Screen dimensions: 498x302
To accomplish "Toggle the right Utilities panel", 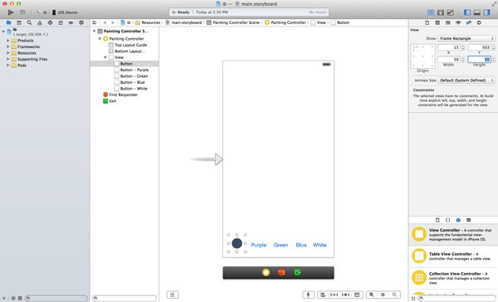I will [x=486, y=12].
